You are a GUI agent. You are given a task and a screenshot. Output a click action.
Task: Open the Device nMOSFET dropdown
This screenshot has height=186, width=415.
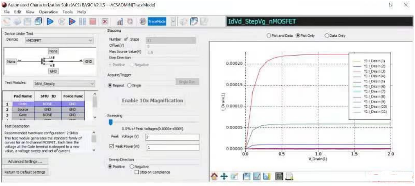91,41
